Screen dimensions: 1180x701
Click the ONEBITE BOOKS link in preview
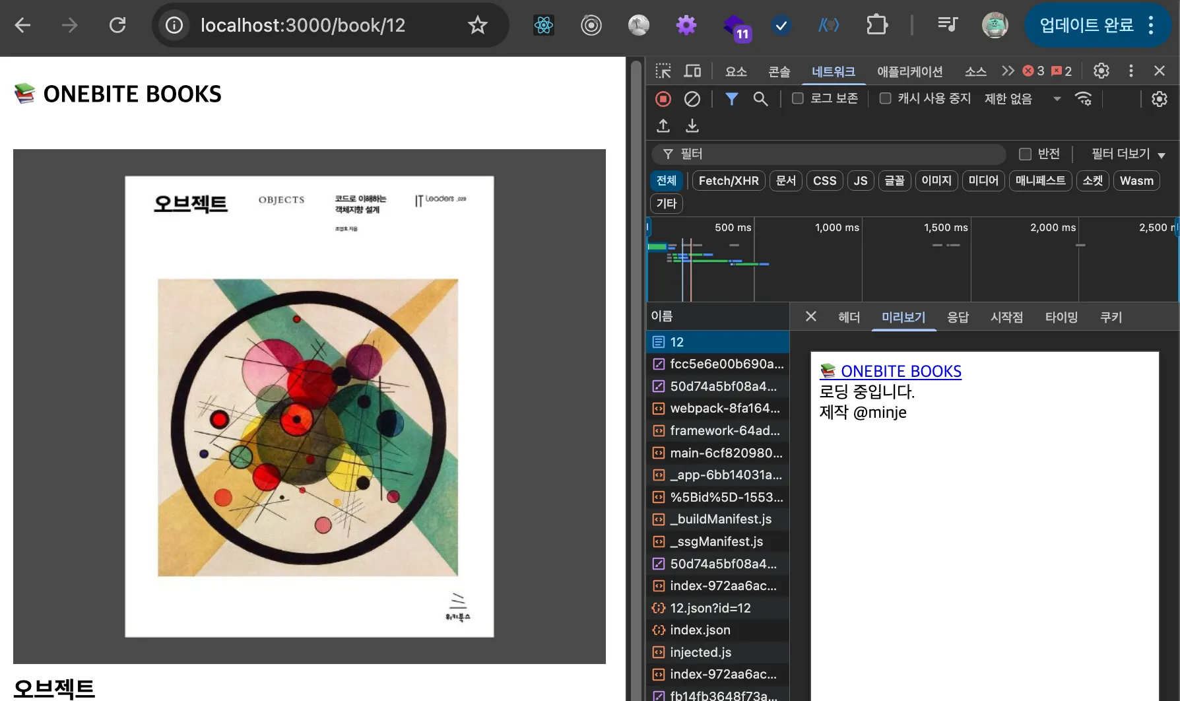(x=890, y=371)
